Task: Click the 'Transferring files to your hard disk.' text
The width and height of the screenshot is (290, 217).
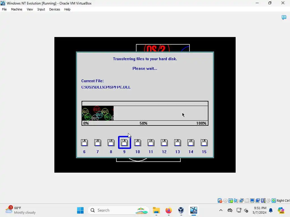Action: [145, 59]
